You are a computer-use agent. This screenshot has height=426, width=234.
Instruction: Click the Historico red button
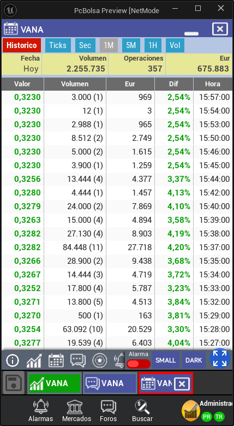[x=22, y=45]
